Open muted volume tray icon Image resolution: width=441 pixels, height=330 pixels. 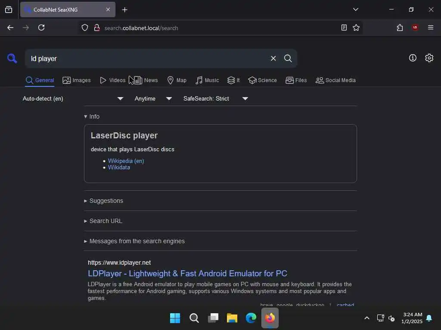(391, 318)
